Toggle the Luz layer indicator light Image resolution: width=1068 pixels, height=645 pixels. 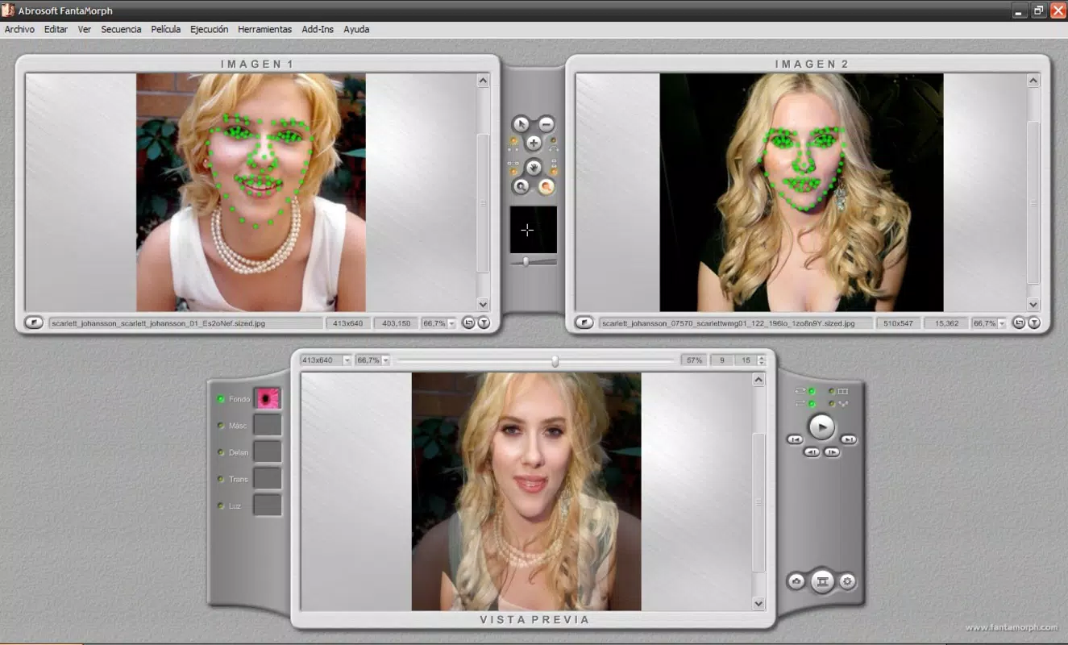[221, 506]
